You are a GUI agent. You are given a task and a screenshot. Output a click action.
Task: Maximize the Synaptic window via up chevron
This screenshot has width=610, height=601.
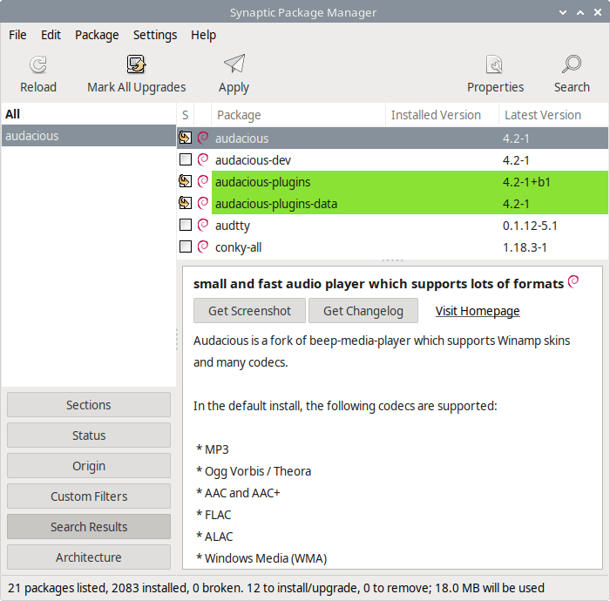coord(580,12)
